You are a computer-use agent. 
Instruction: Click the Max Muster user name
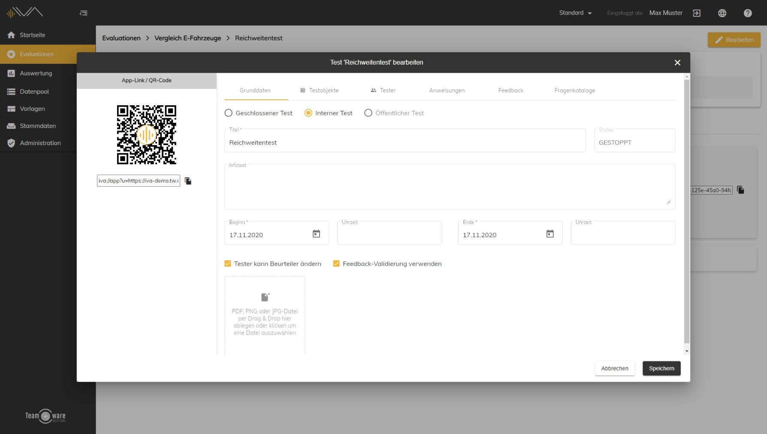click(666, 13)
